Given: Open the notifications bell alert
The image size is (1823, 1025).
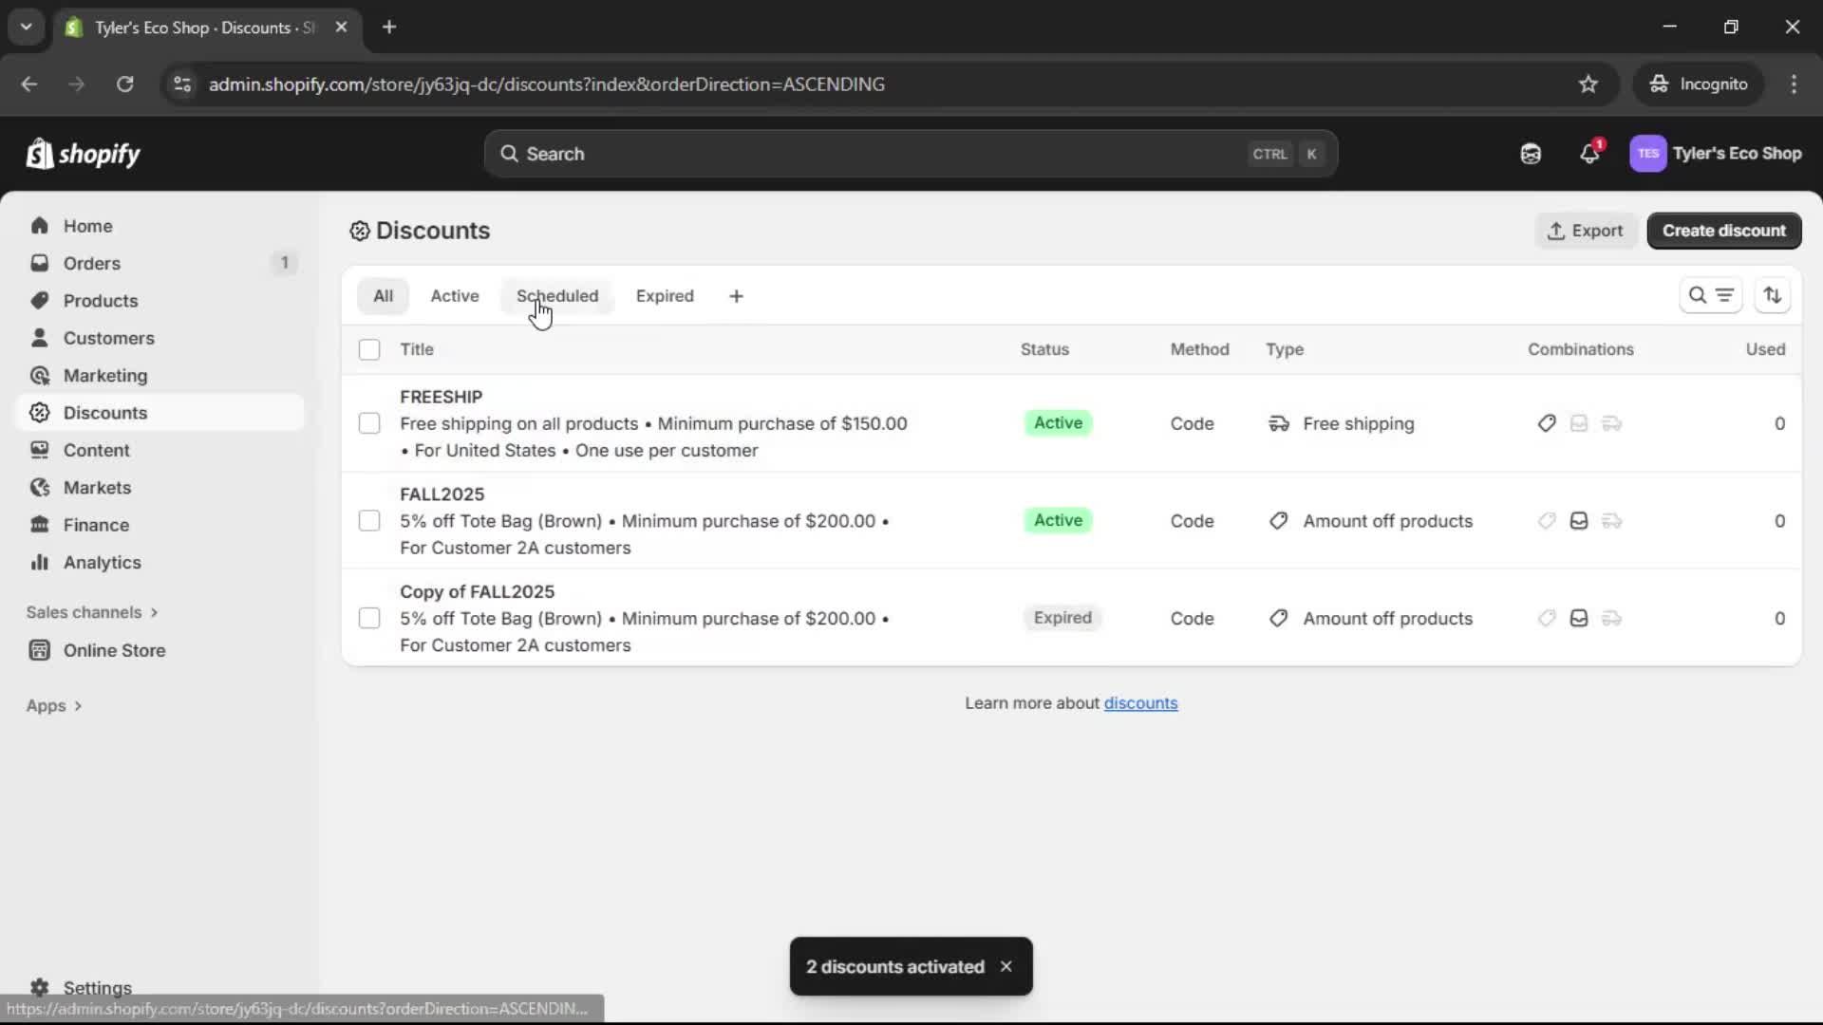Looking at the screenshot, I should [1590, 153].
